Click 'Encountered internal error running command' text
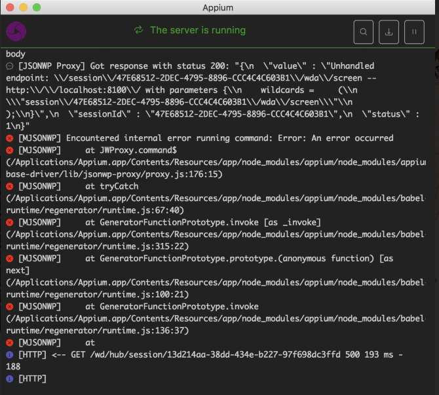The height and width of the screenshot is (395, 439). [x=169, y=138]
